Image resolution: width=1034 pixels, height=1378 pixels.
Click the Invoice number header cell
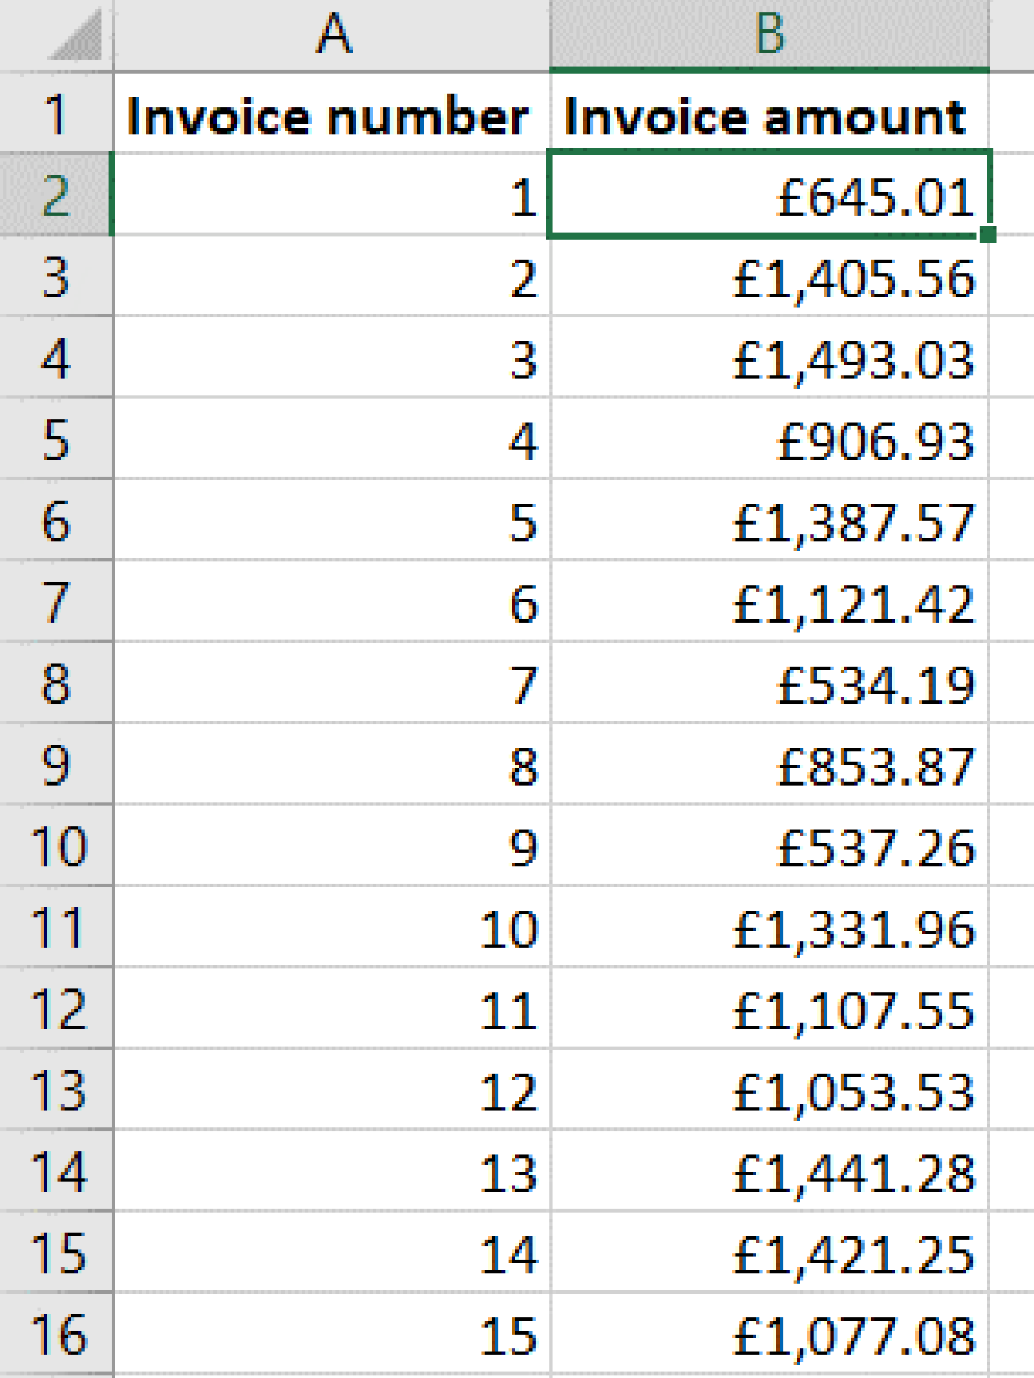click(x=332, y=115)
